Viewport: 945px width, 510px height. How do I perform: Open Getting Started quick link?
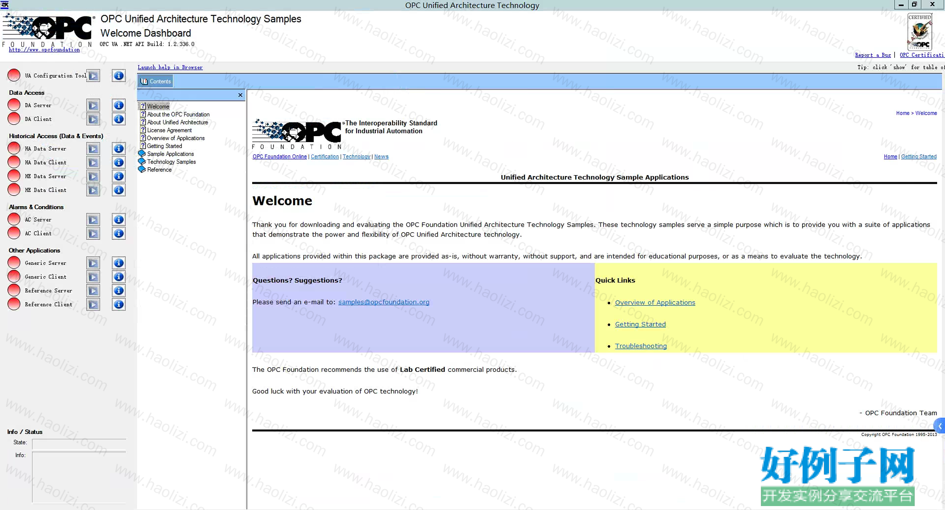(640, 324)
